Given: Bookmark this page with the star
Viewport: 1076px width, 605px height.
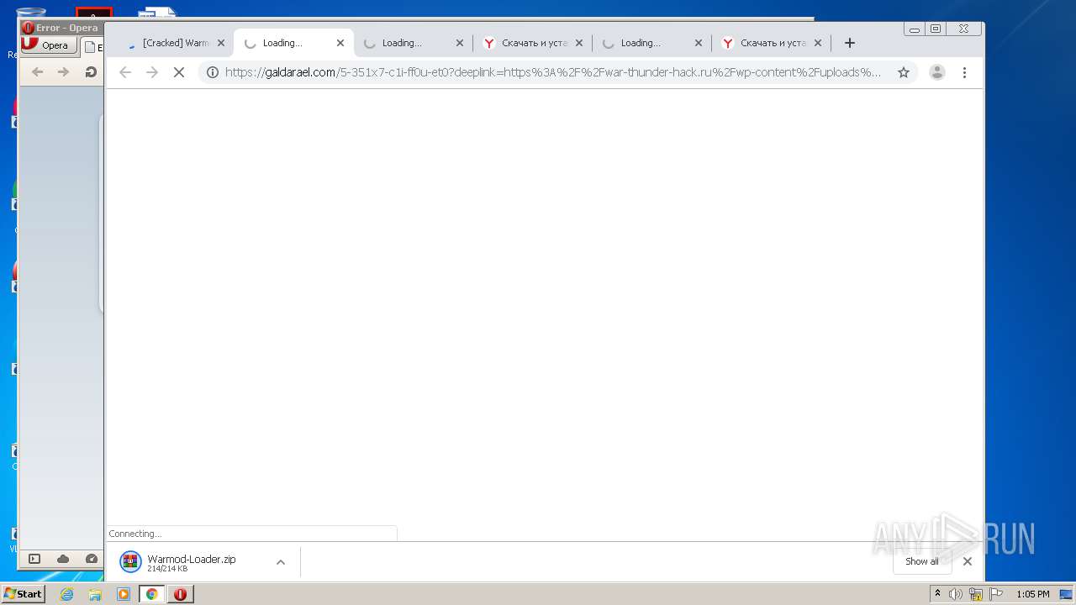Looking at the screenshot, I should click(x=904, y=72).
